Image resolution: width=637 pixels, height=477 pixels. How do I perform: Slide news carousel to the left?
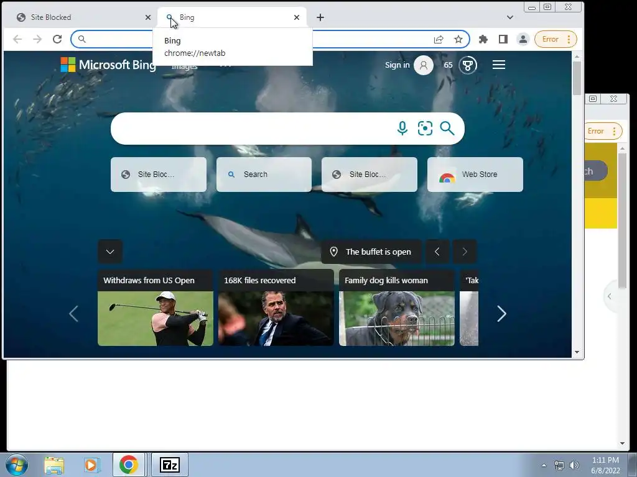(x=73, y=314)
